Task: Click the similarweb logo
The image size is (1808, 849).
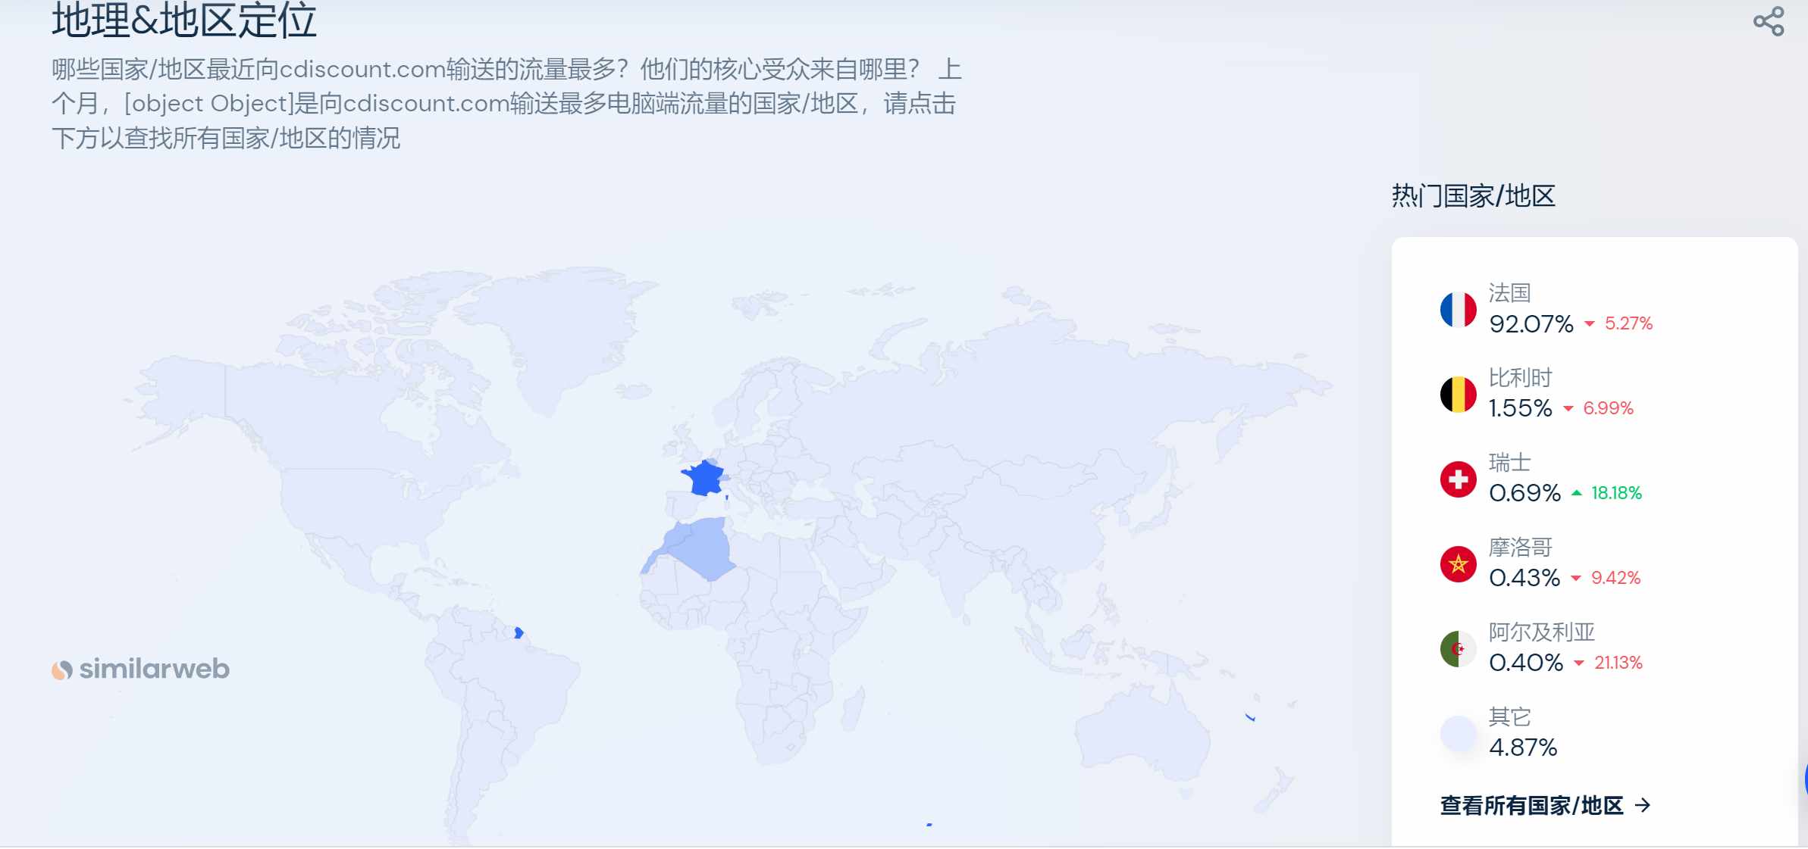Action: pyautogui.click(x=140, y=669)
